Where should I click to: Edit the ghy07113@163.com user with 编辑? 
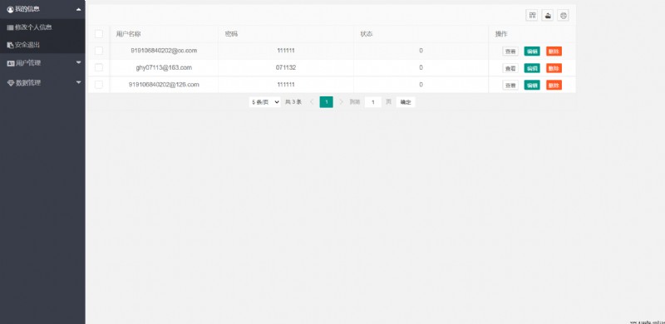click(532, 68)
